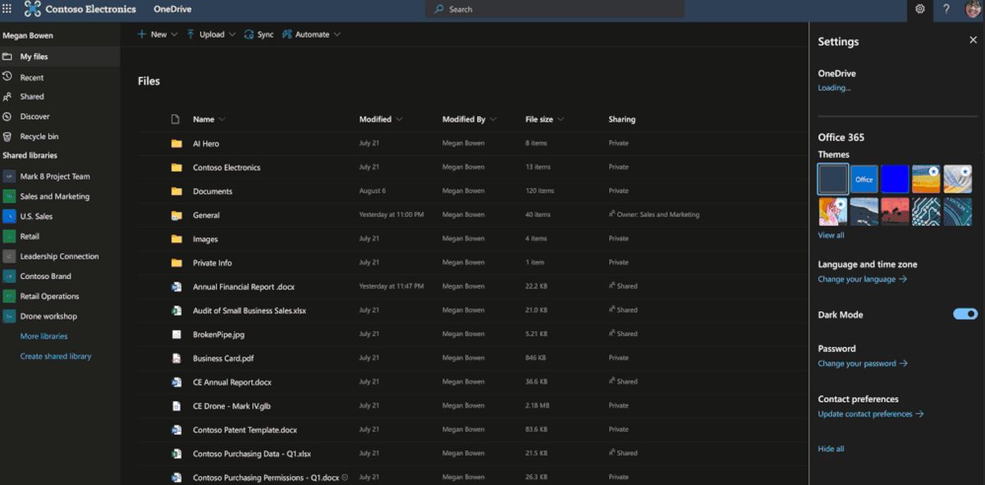This screenshot has height=485, width=985.
Task: Click the Annual Financial Report Word file icon
Action: point(176,287)
